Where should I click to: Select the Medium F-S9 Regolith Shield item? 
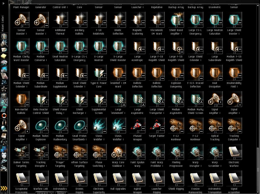pyautogui.click(x=234, y=46)
